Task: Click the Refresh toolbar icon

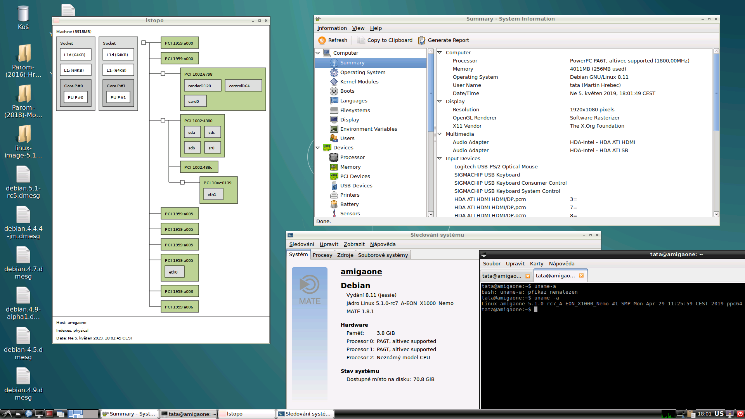Action: (322, 40)
